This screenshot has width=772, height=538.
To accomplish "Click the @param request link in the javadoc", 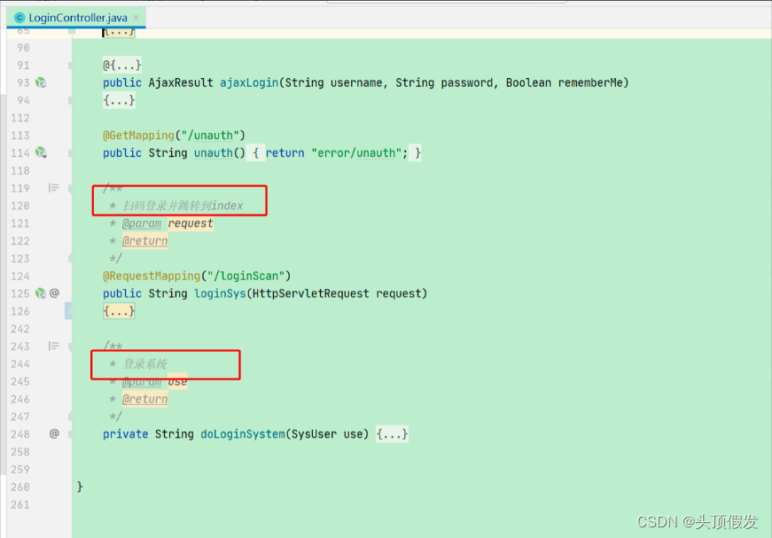I will tap(143, 222).
